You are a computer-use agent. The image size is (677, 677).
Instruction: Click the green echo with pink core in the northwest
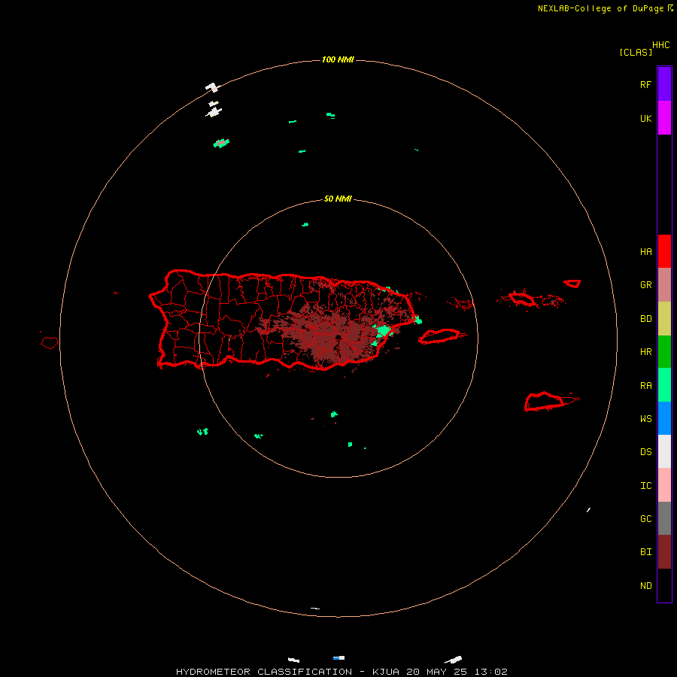coord(221,143)
